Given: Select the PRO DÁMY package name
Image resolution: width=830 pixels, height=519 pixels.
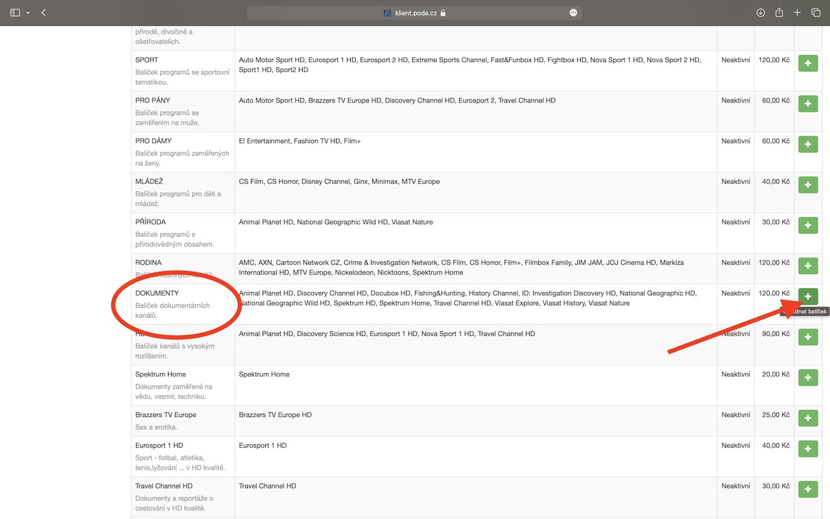Looking at the screenshot, I should pos(154,141).
